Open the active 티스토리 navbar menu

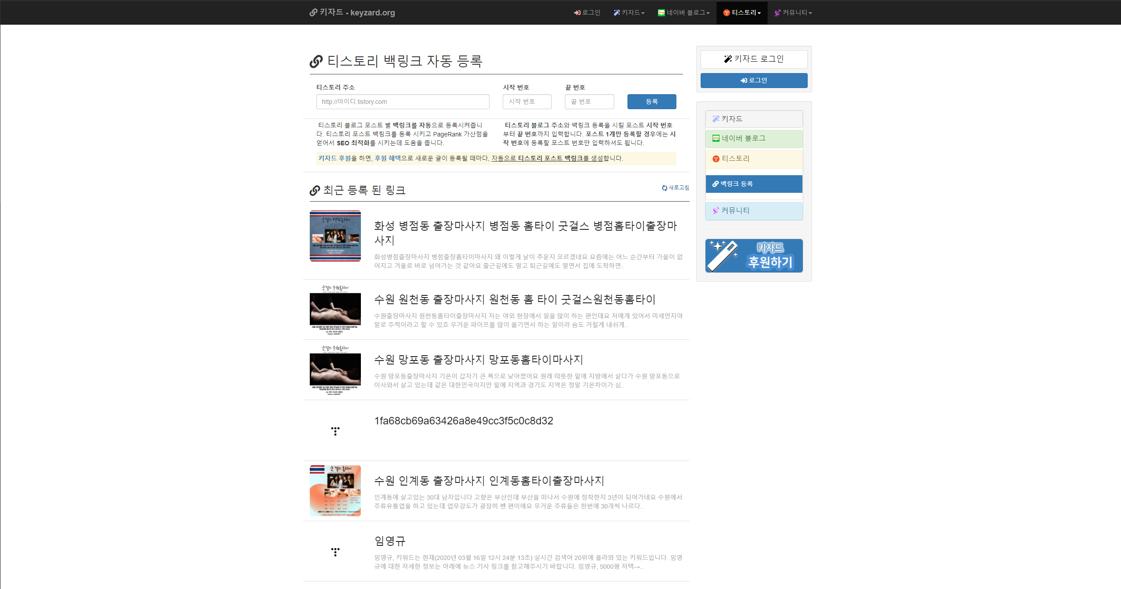coord(742,13)
